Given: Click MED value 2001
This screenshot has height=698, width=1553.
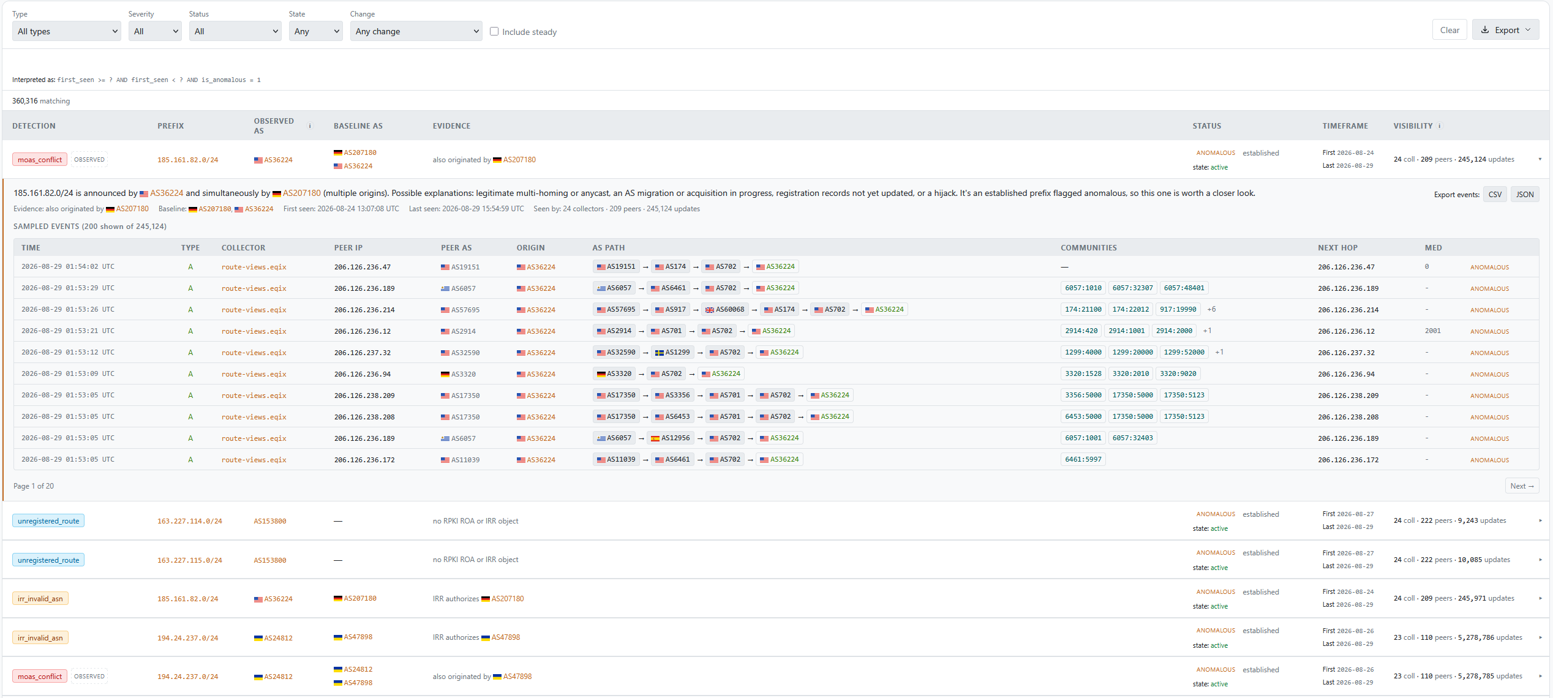Looking at the screenshot, I should pyautogui.click(x=1432, y=331).
